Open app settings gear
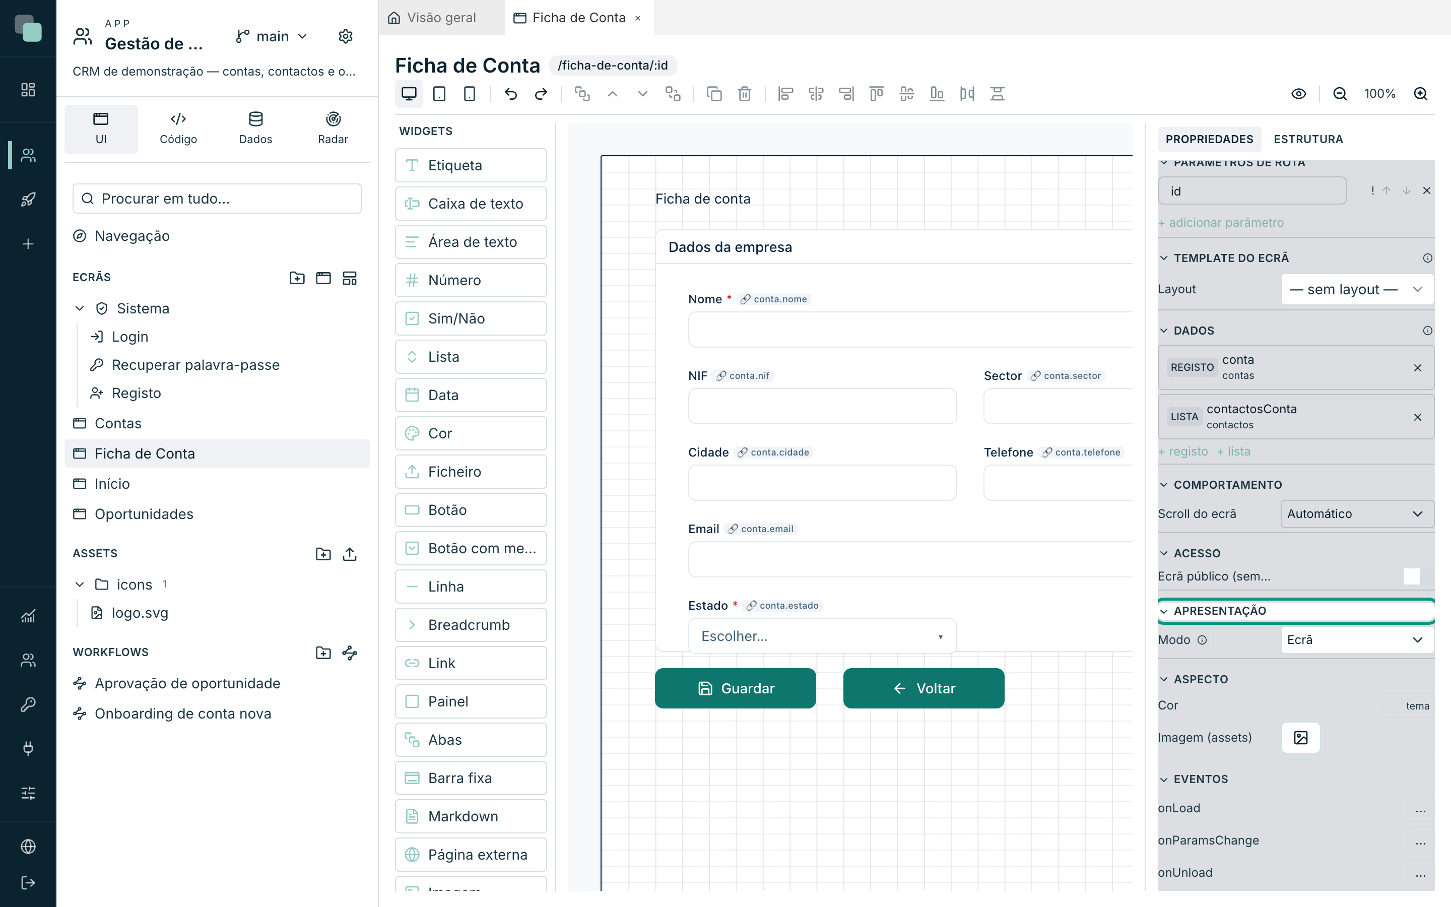Image resolution: width=1451 pixels, height=907 pixels. click(x=345, y=36)
